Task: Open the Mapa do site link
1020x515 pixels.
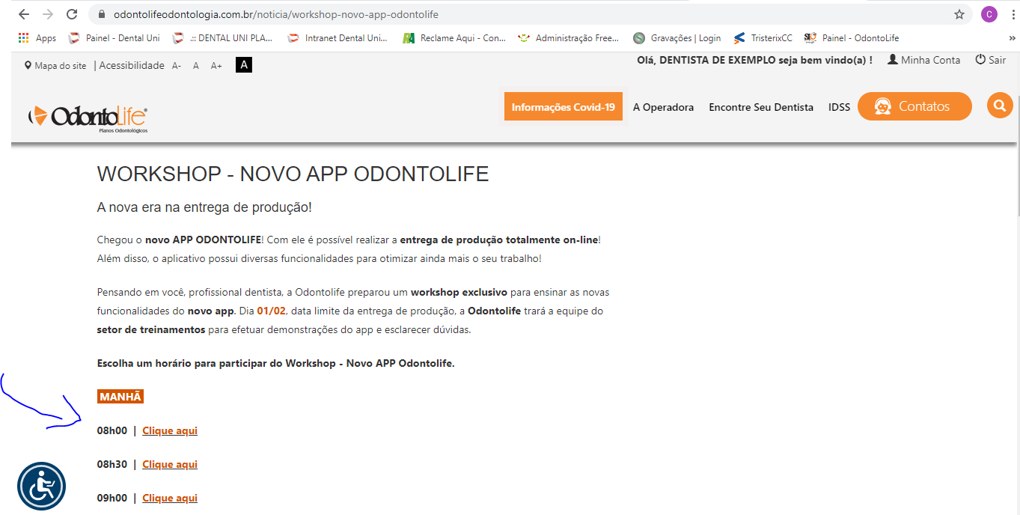Action: click(x=55, y=66)
